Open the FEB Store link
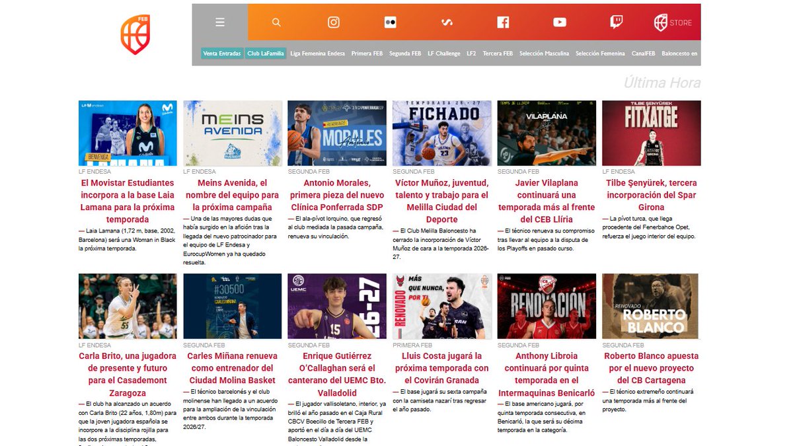 point(673,22)
